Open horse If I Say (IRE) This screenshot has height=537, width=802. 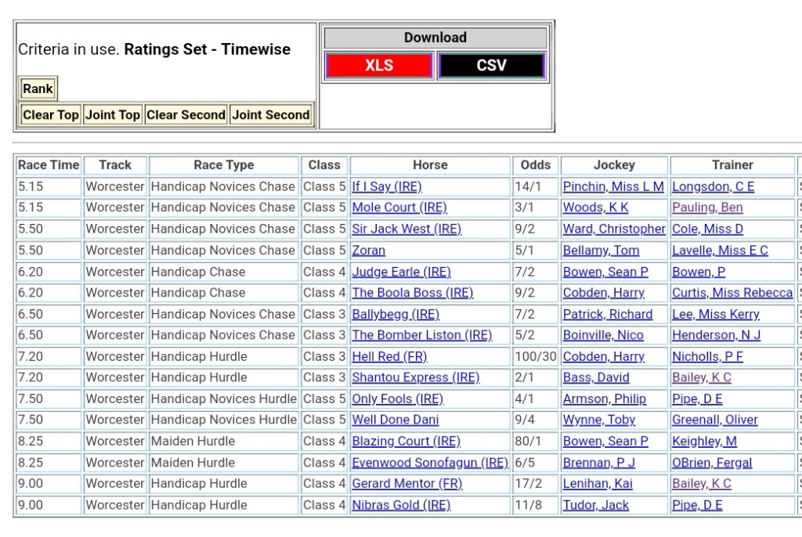(x=387, y=186)
